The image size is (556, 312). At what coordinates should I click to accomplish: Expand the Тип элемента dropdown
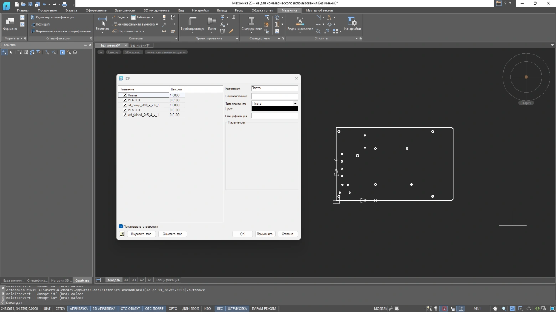pyautogui.click(x=295, y=104)
